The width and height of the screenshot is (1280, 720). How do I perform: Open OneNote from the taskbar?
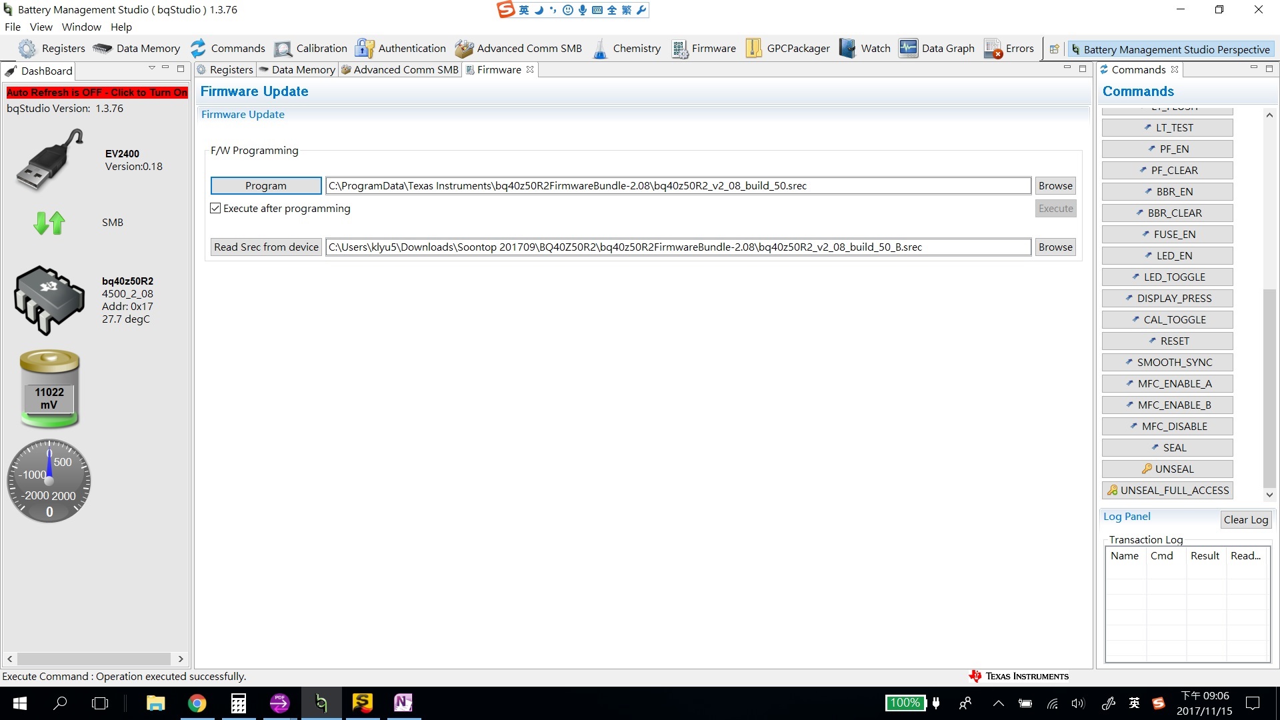pyautogui.click(x=403, y=703)
